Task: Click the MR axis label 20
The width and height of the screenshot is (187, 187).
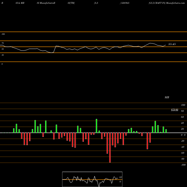Action: 183,129
